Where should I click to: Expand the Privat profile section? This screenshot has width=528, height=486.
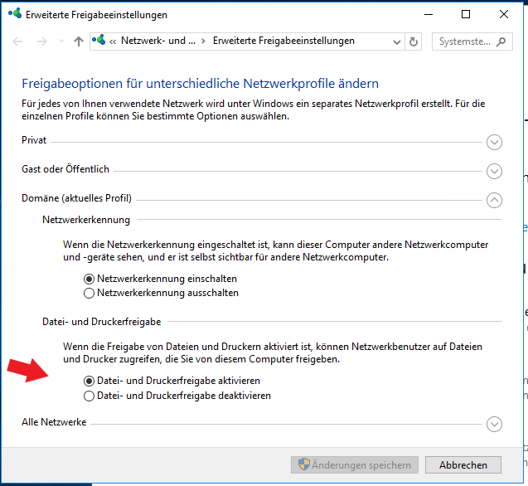[495, 142]
